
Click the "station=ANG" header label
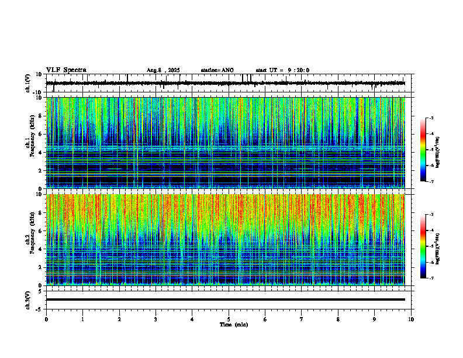pos(217,70)
